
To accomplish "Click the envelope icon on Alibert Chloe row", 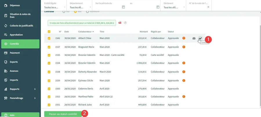I will [x=194, y=38].
